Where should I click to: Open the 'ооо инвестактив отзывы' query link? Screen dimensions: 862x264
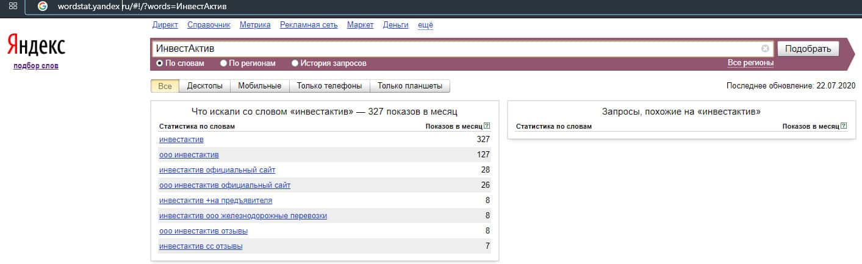203,231
